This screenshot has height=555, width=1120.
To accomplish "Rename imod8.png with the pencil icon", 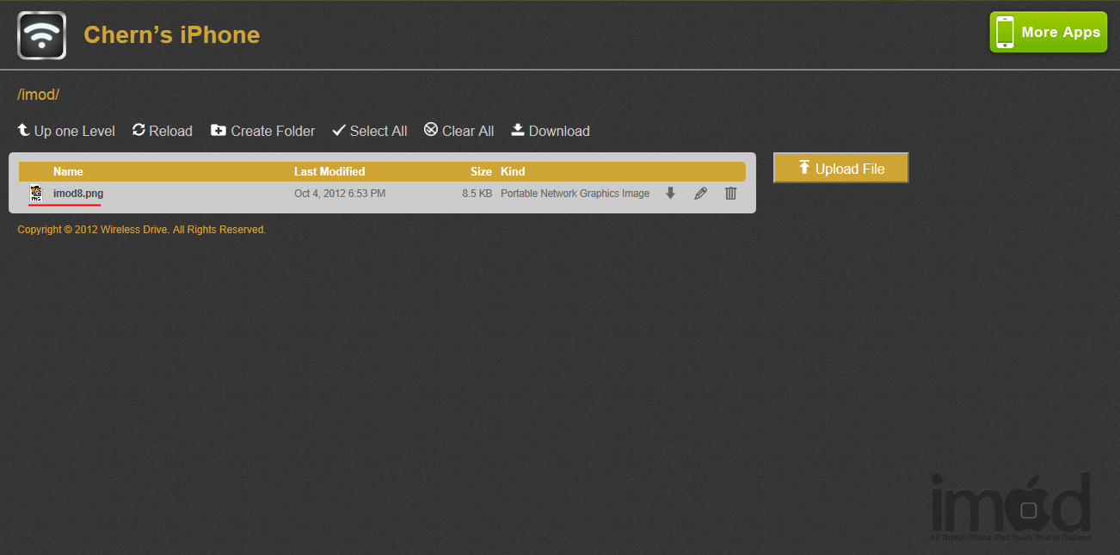I will pyautogui.click(x=701, y=194).
